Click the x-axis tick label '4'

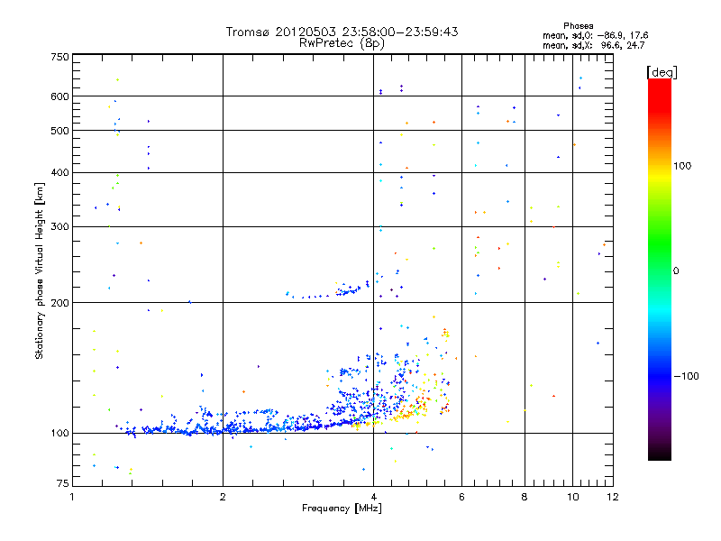(373, 497)
